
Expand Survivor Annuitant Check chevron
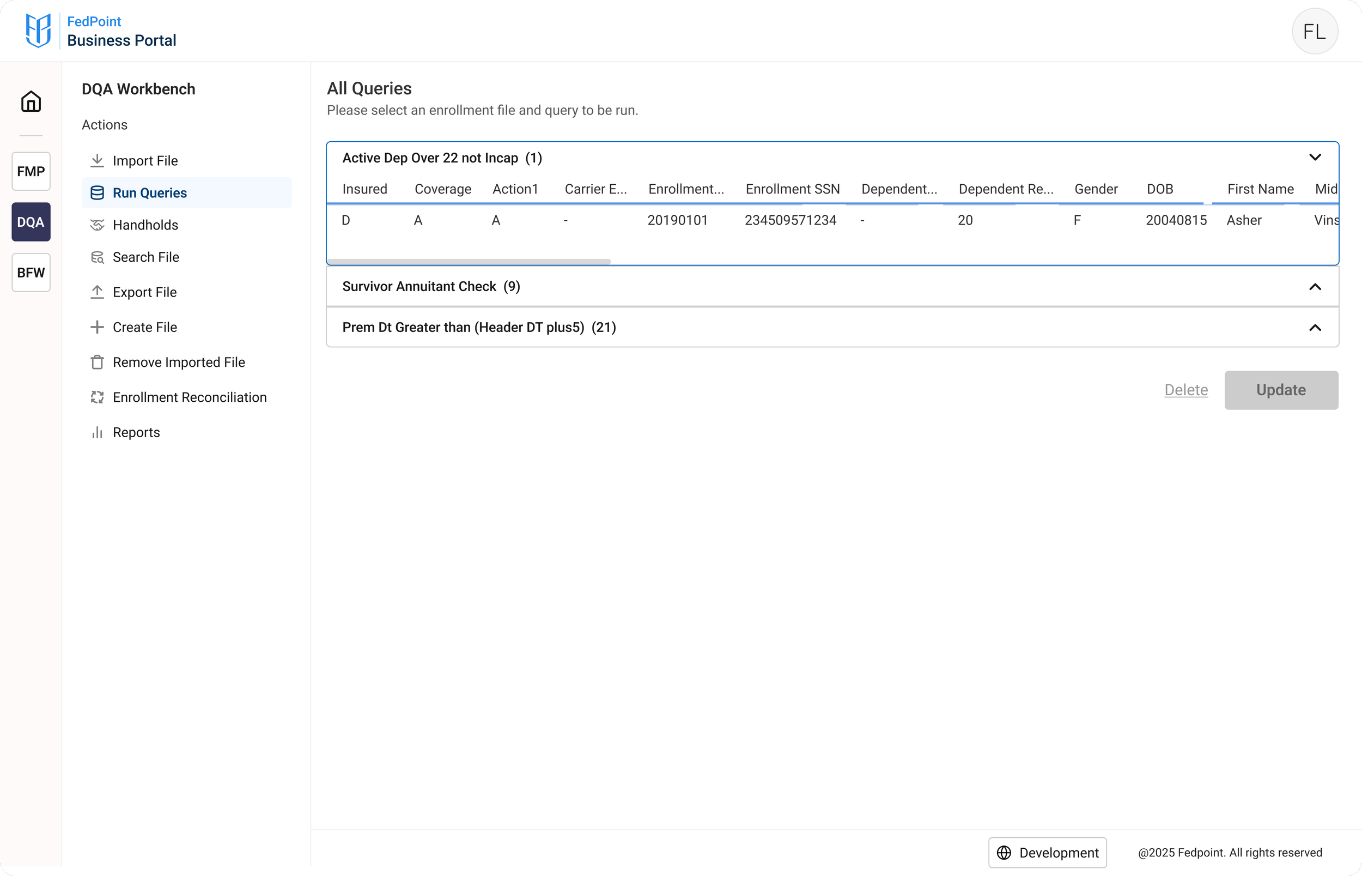click(x=1315, y=286)
